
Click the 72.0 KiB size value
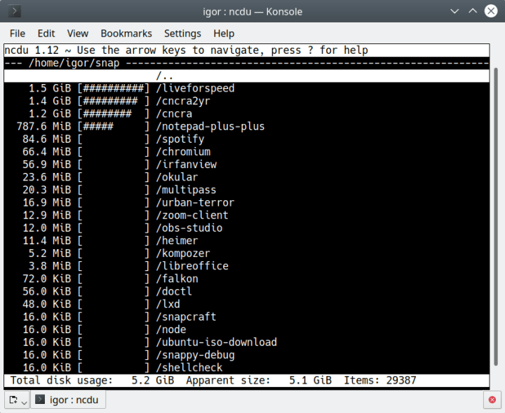(47, 279)
